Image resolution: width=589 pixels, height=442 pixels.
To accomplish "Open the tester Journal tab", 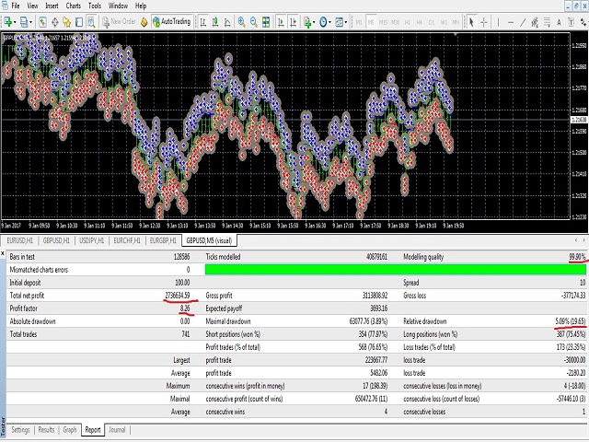I will (117, 430).
